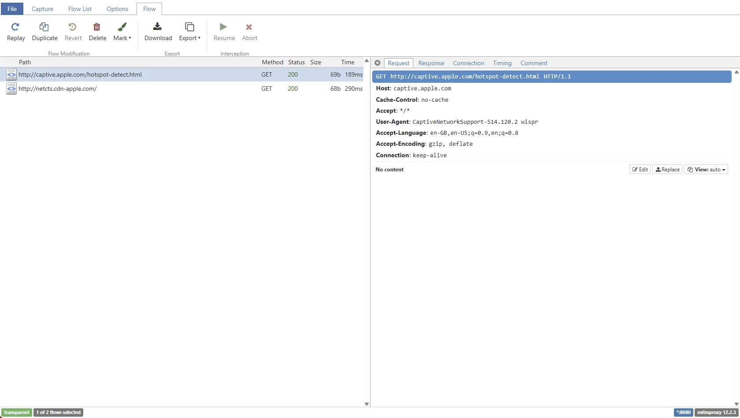Click the User-Agent CaptiveNetworkSupport value
740x418 pixels.
click(475, 122)
